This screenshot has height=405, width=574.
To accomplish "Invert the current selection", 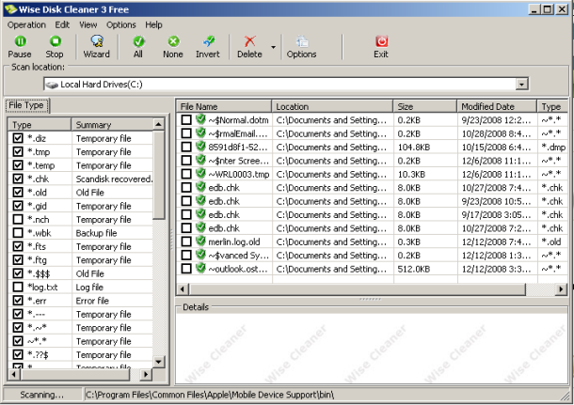I will coord(208,47).
